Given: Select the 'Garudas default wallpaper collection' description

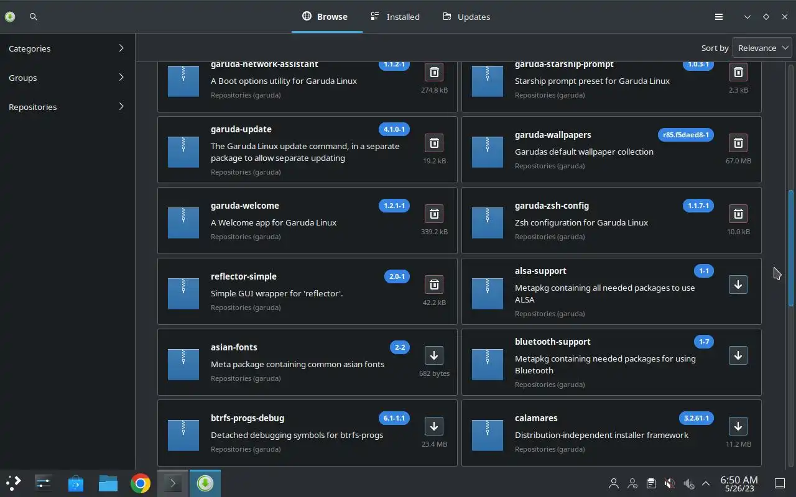Looking at the screenshot, I should click(x=584, y=152).
